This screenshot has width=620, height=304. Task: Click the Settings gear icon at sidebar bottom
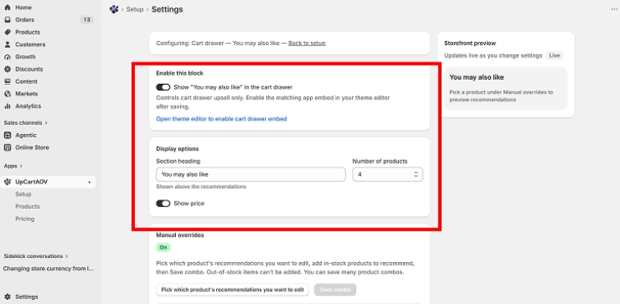7,297
